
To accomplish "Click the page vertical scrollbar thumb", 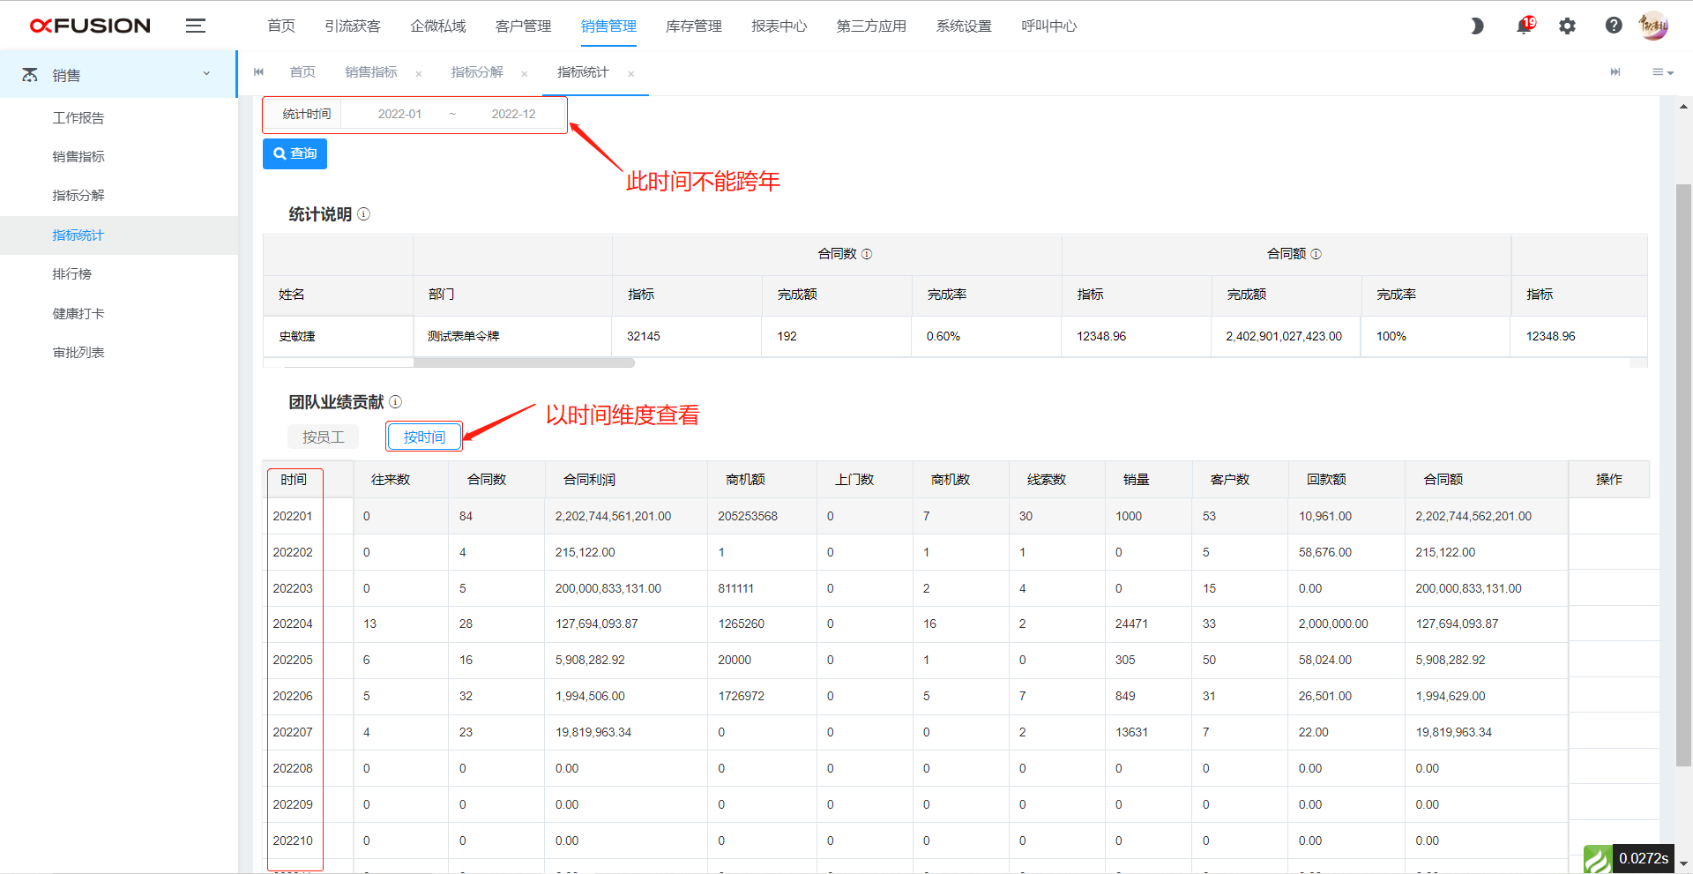I will [1683, 474].
